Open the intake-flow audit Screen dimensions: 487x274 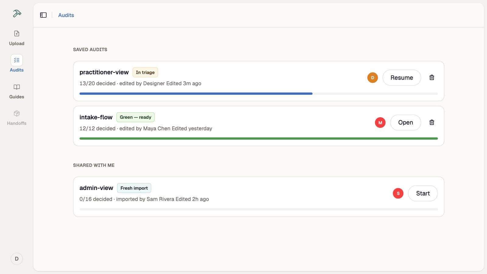[406, 122]
